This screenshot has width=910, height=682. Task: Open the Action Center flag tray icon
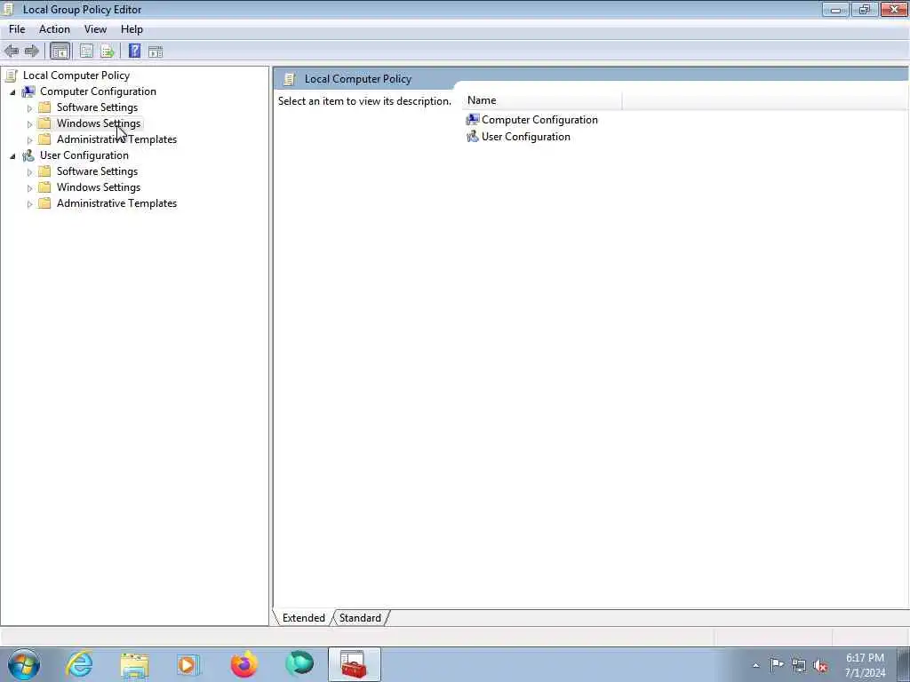click(777, 664)
